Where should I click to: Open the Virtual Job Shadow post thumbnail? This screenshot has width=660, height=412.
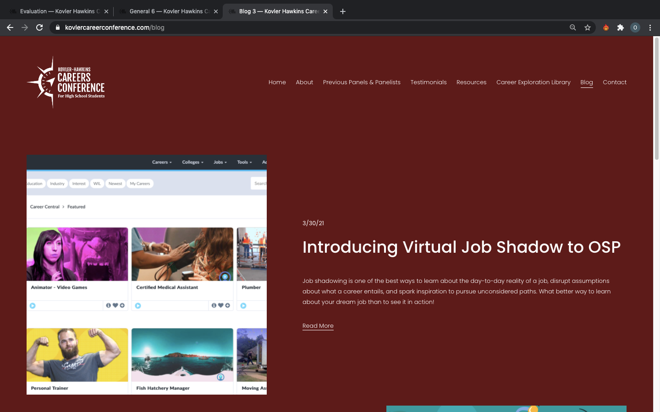[147, 275]
